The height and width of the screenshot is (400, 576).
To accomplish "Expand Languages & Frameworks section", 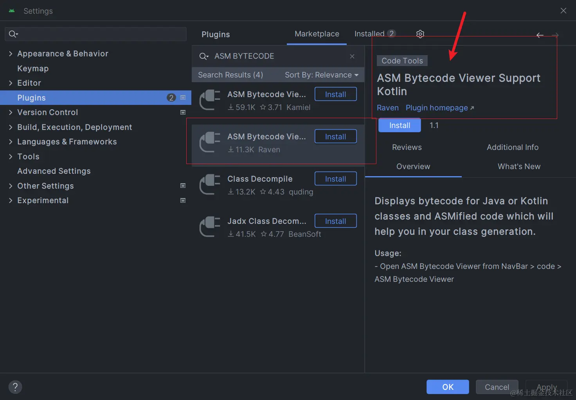I will pyautogui.click(x=11, y=142).
